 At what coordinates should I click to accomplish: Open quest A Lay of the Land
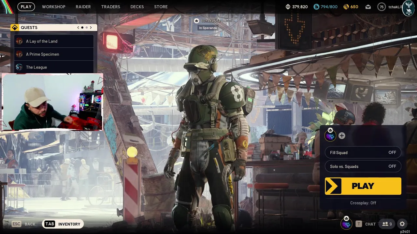tap(54, 41)
